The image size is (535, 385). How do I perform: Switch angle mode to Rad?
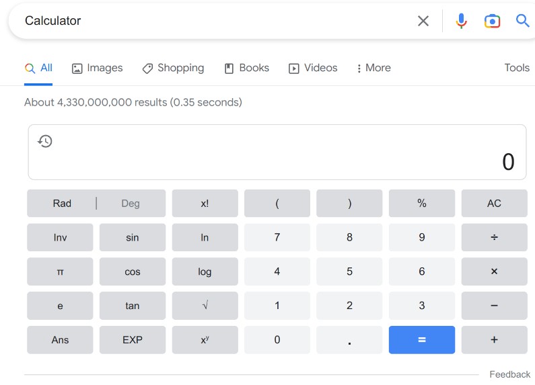62,204
